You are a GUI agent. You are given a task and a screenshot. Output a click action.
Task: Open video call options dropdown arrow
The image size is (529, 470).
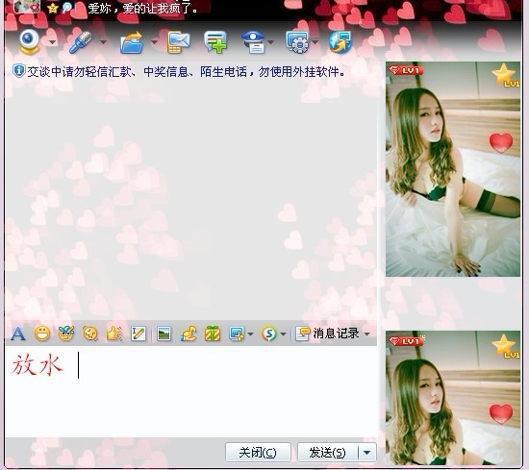pos(53,42)
